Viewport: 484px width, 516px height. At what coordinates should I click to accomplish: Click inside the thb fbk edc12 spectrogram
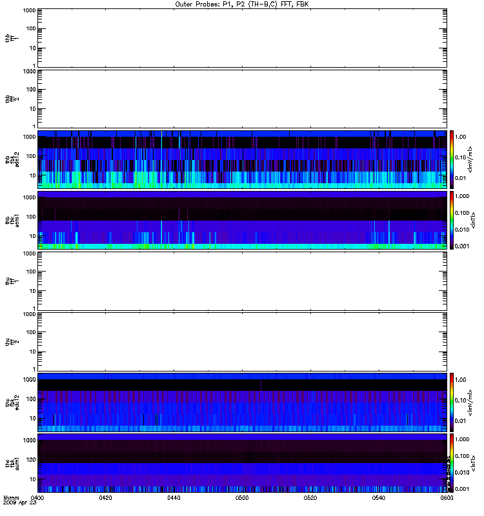pyautogui.click(x=242, y=159)
